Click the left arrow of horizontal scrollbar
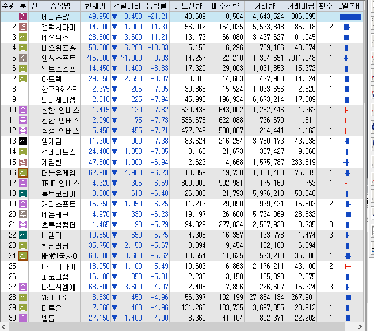 click(3, 326)
